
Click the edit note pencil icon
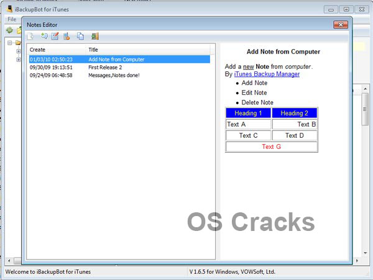tap(55, 36)
